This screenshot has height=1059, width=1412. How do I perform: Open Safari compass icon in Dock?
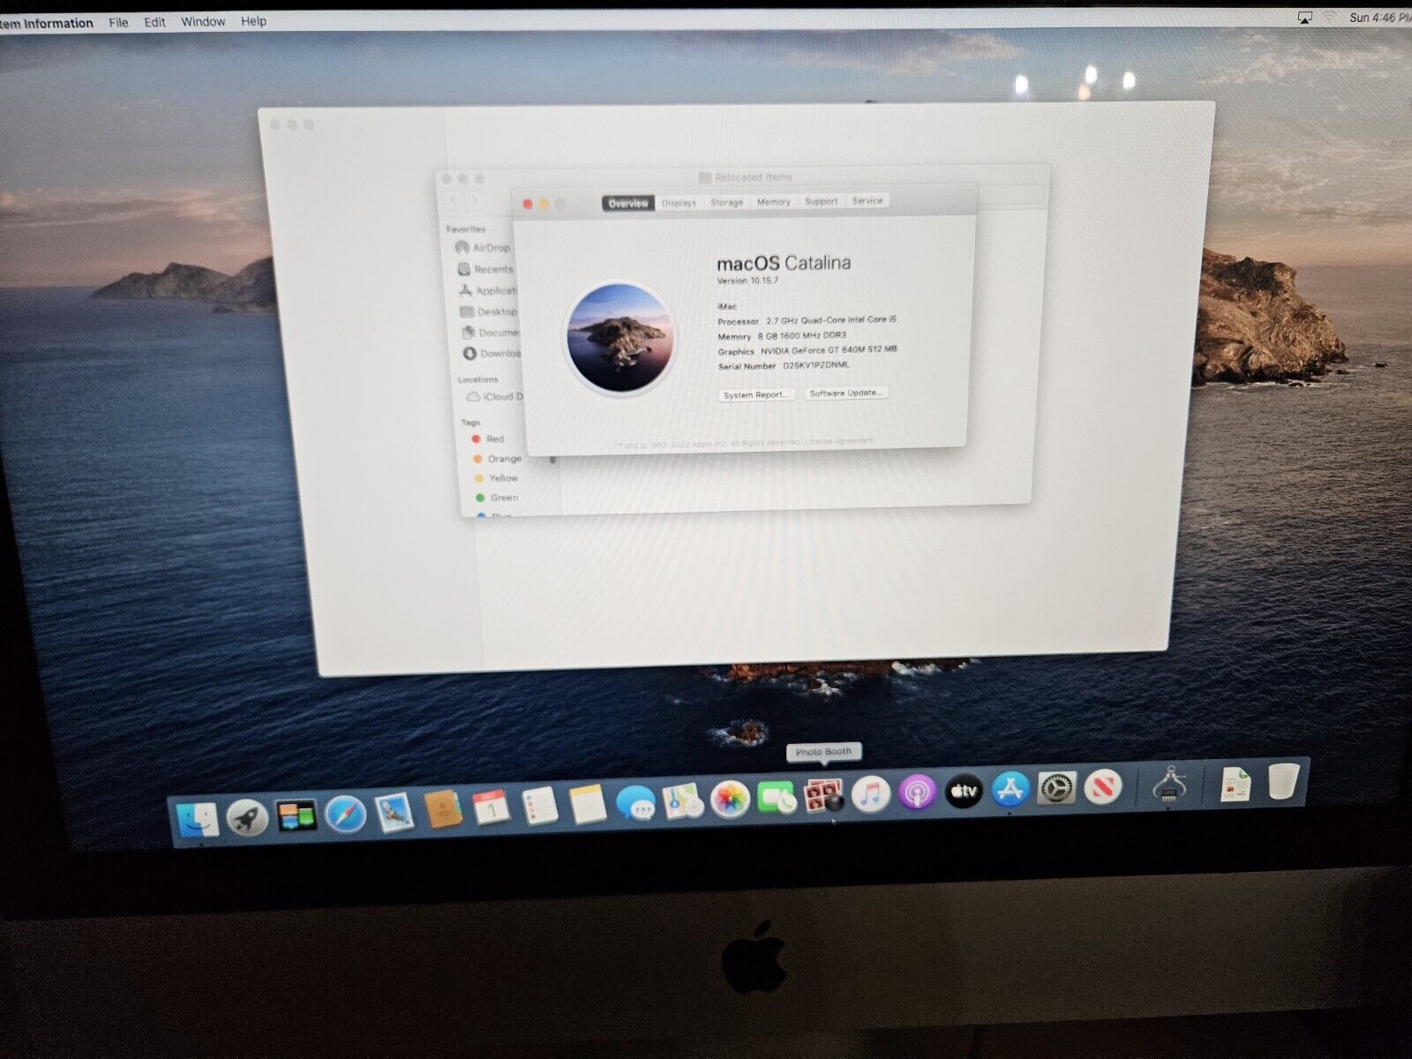pyautogui.click(x=345, y=814)
